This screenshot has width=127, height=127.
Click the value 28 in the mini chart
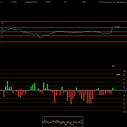(82, 123)
